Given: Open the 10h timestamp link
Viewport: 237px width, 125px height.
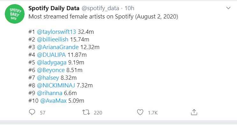Looking at the screenshot, I should tap(130, 8).
